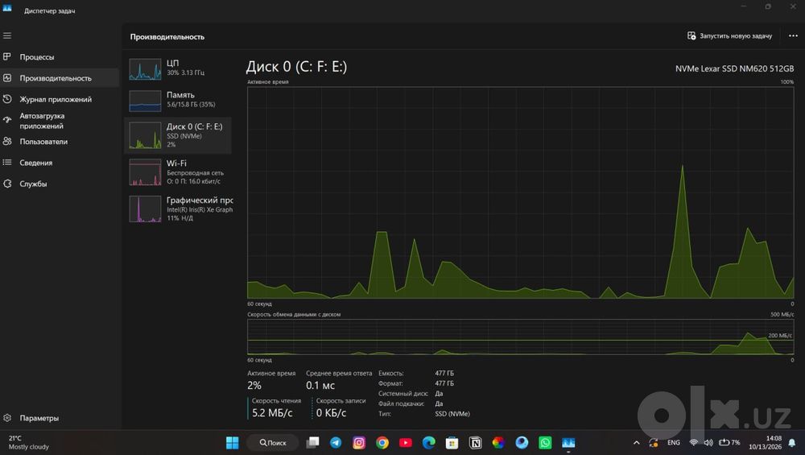805x455 pixels.
Task: Open Автозагрузка приложений page
Action: pyautogui.click(x=60, y=121)
